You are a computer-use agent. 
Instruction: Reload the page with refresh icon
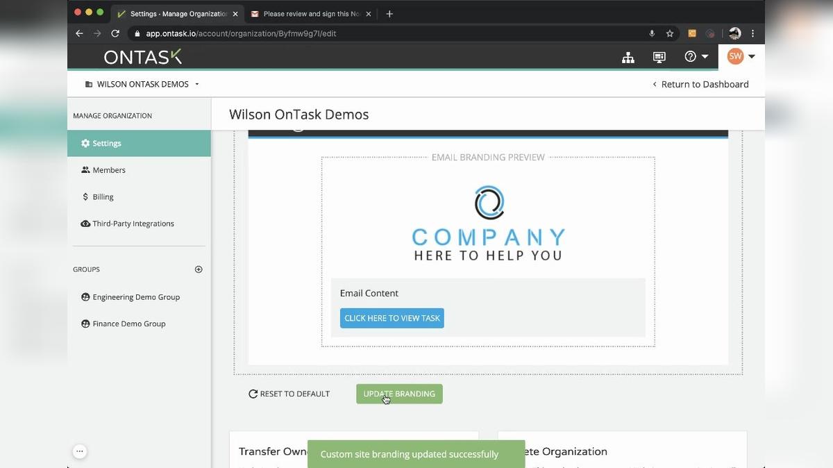point(115,33)
